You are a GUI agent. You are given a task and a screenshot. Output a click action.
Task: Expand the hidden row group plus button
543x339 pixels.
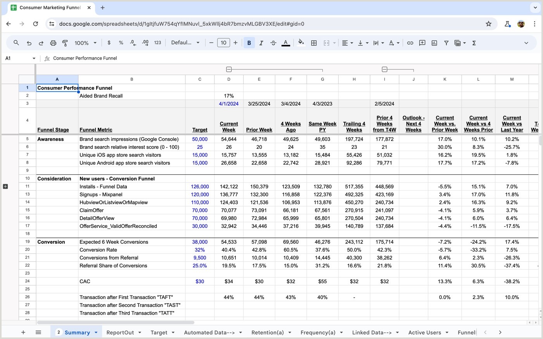tap(5, 186)
